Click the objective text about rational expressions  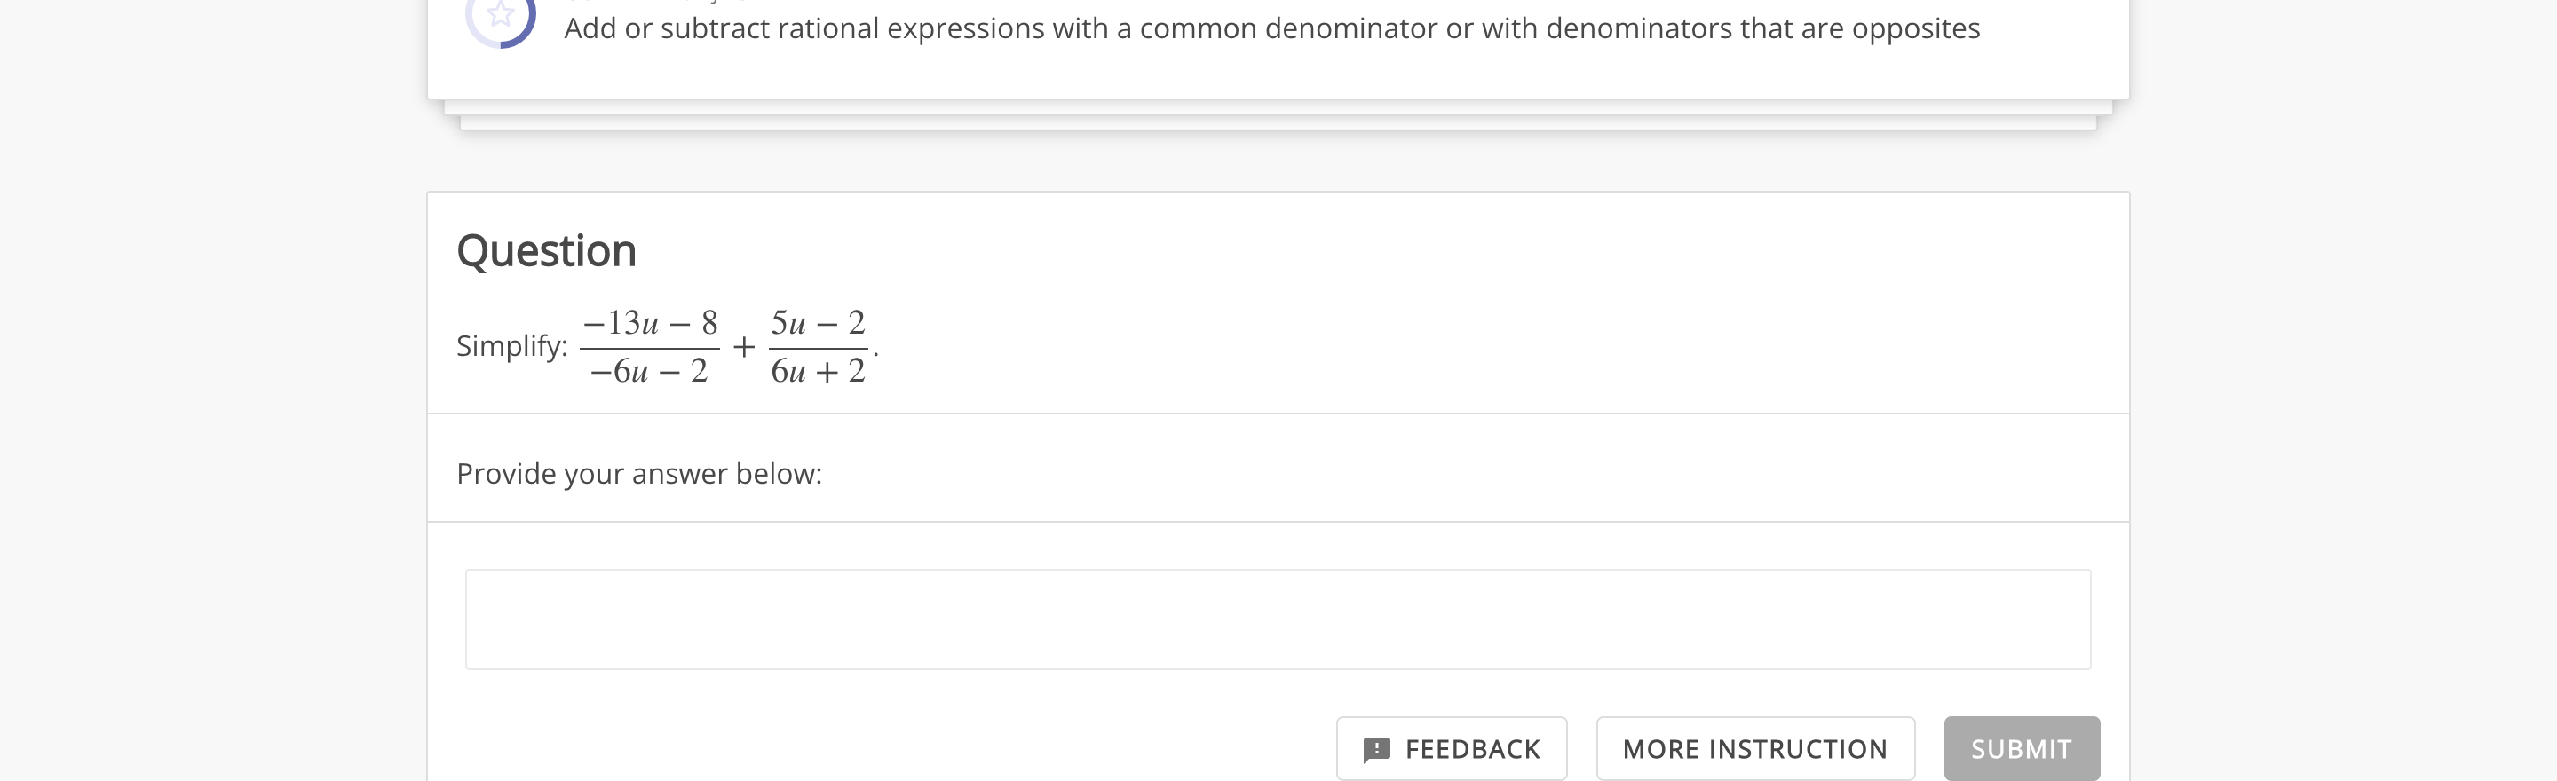pyautogui.click(x=1271, y=28)
